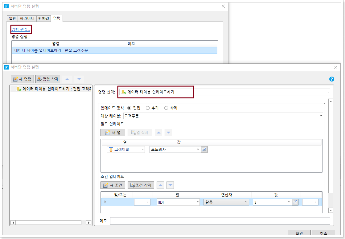Move the command down with the top arrow

(x=79, y=79)
